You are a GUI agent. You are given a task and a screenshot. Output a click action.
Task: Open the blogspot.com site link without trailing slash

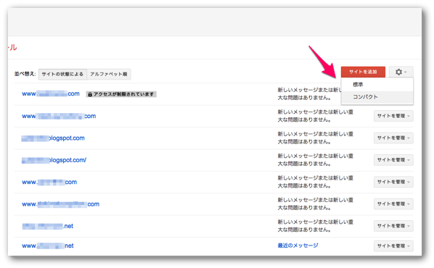click(x=53, y=138)
